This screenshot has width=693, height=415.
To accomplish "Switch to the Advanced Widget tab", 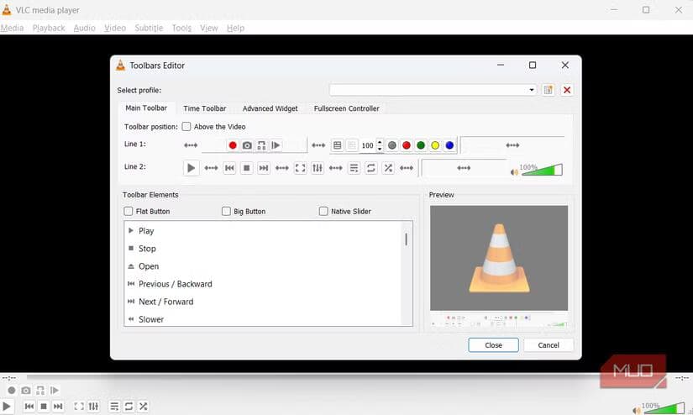I will 270,108.
